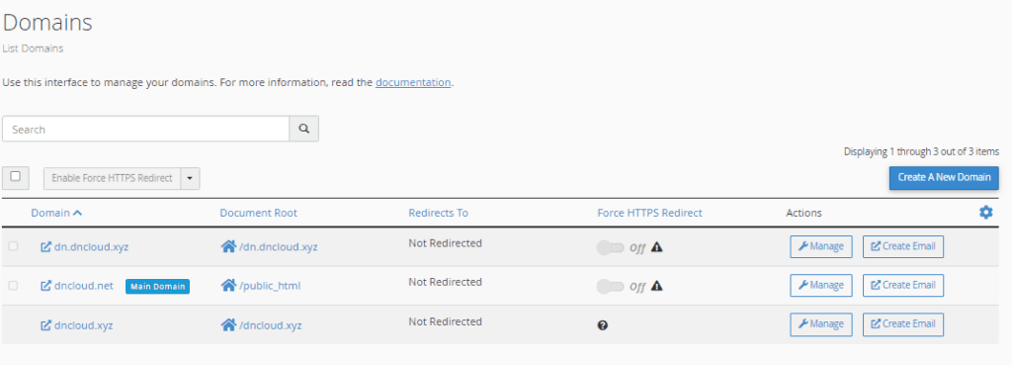1012x365 pixels.
Task: Open the documentation link
Action: 413,83
